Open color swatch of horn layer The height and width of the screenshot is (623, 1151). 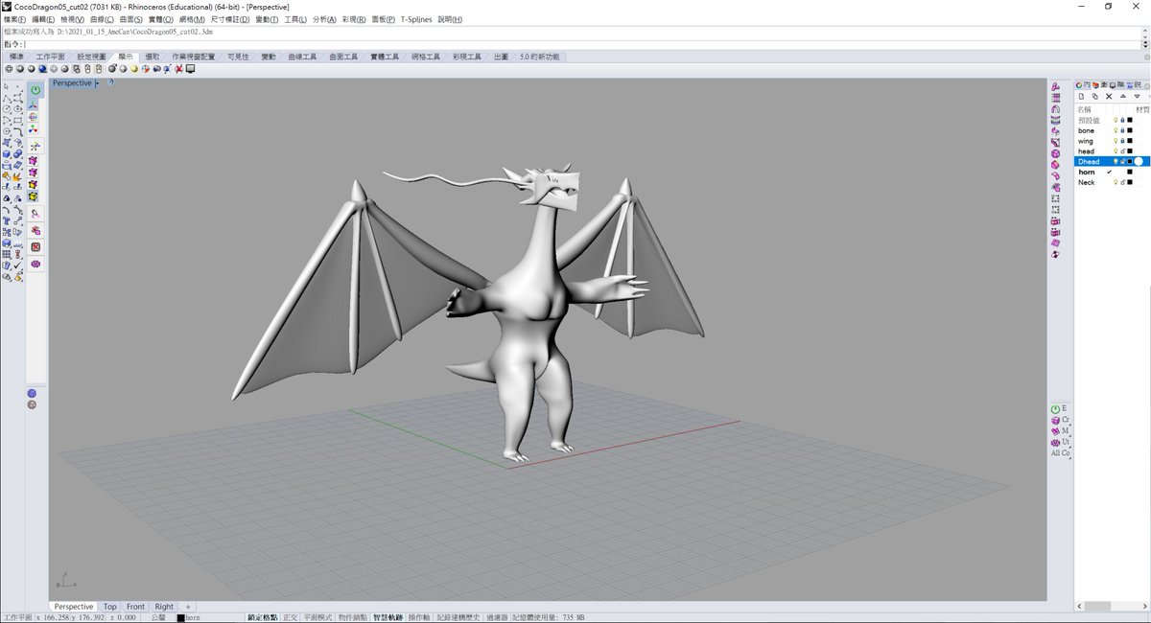point(1130,172)
